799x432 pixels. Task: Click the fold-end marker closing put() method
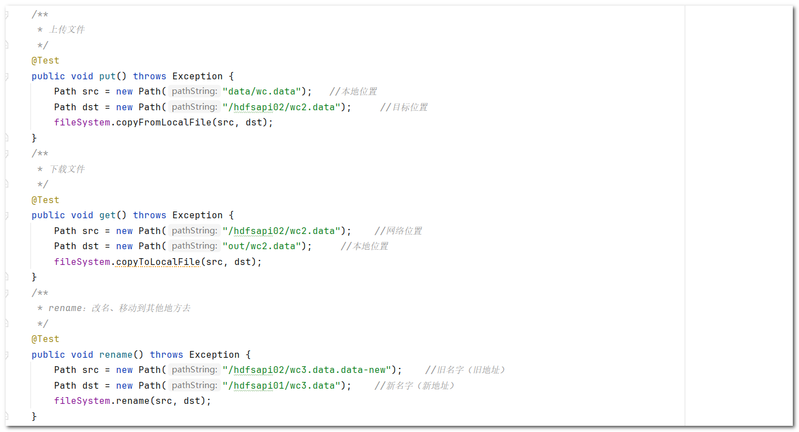(6, 138)
